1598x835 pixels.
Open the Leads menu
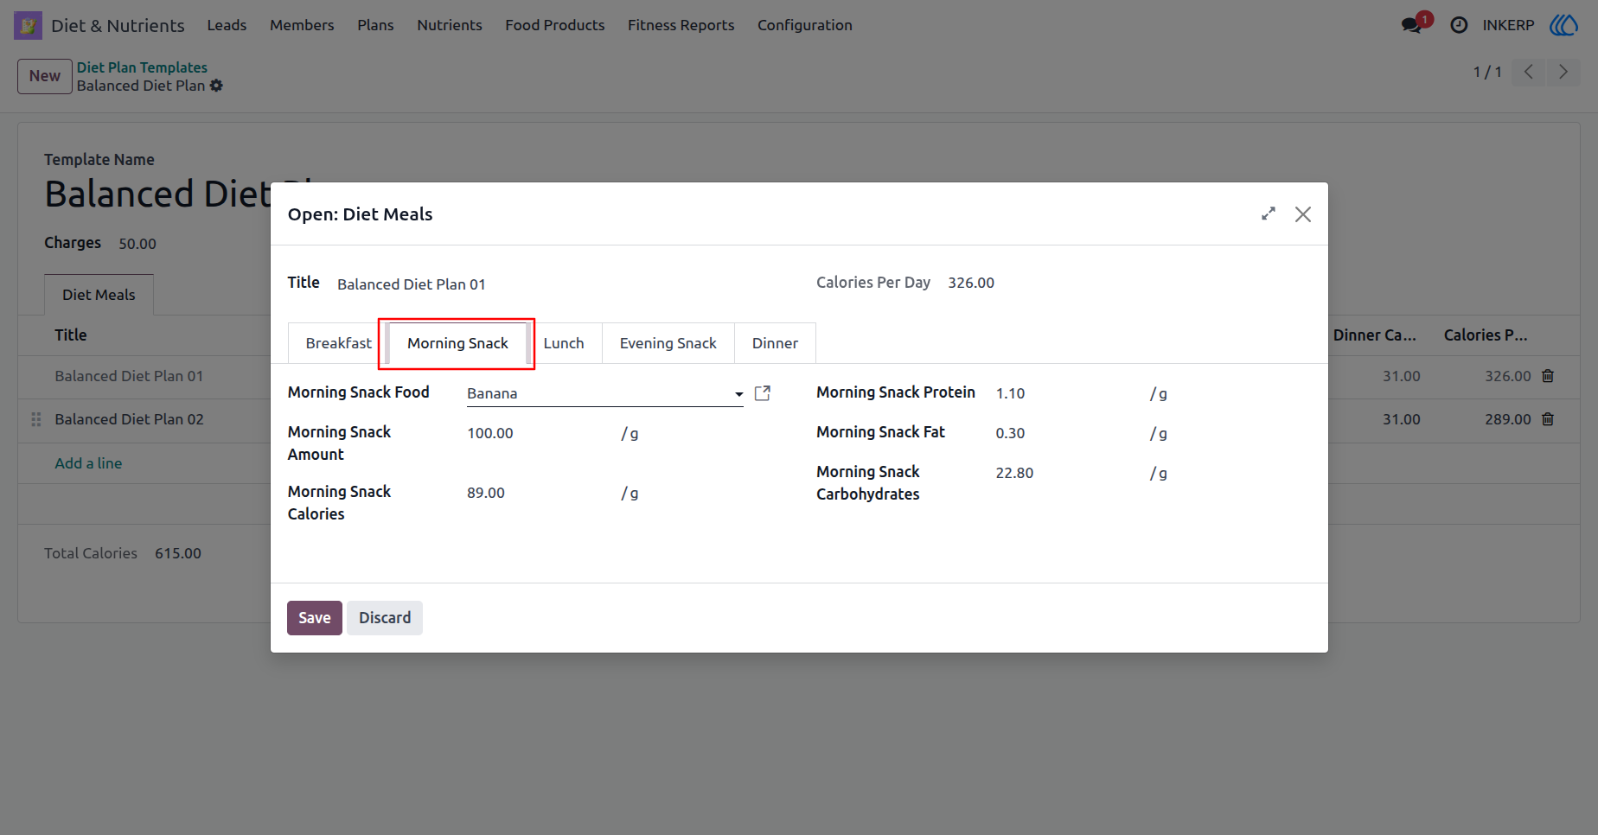(227, 25)
